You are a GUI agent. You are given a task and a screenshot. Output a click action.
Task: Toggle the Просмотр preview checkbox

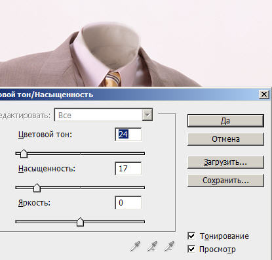[191, 249]
